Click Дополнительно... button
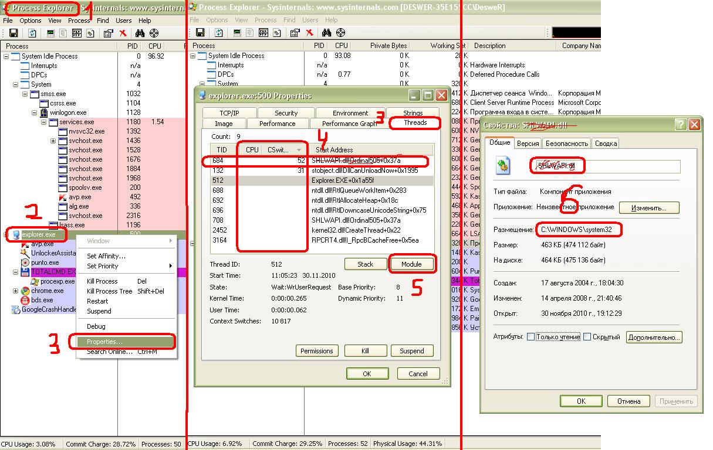The width and height of the screenshot is (713, 450). point(654,337)
